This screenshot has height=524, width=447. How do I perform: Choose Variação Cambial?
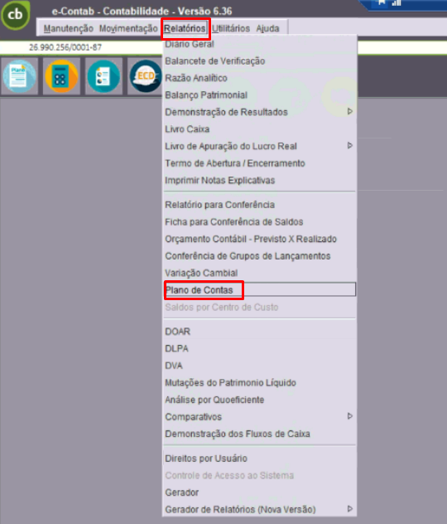[x=260, y=273]
